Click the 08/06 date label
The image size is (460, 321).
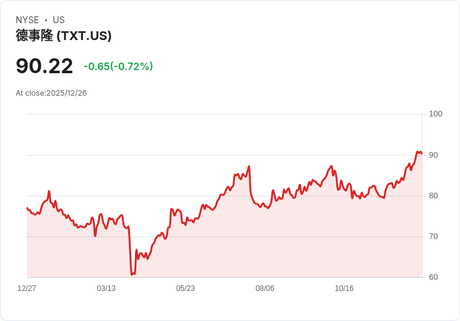coord(265,288)
